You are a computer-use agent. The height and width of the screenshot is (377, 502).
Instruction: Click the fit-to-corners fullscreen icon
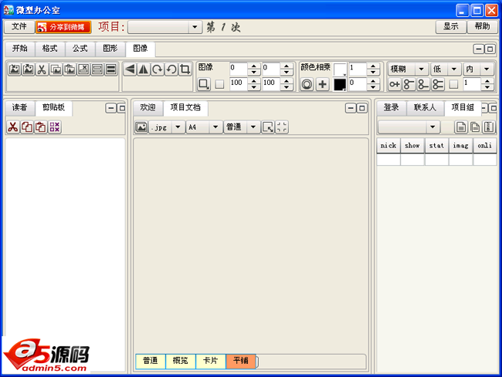pyautogui.click(x=282, y=127)
